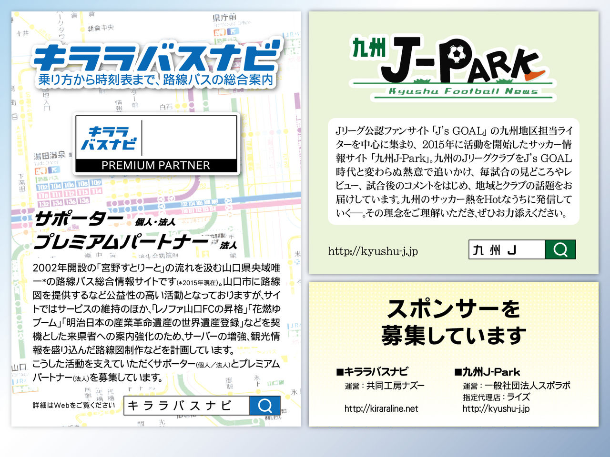Screen dimensions: 610x457
Task: Click the キララバスナビ search field
Action: pyautogui.click(x=187, y=405)
